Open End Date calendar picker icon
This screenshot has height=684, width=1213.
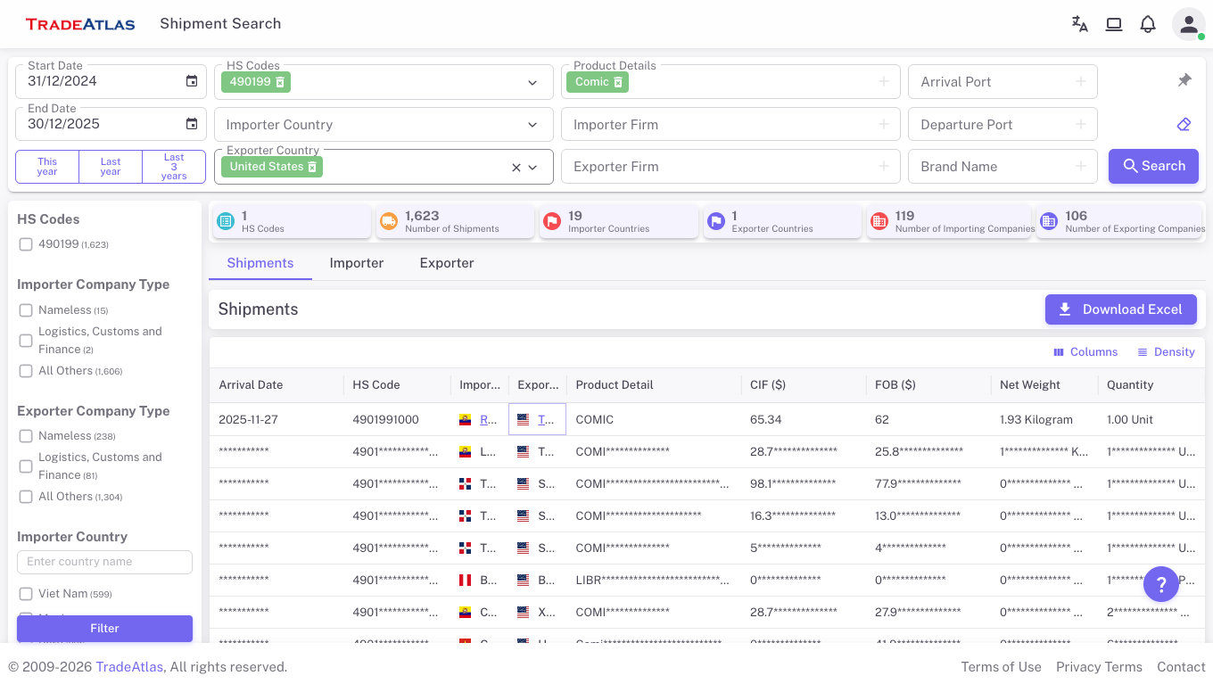[x=192, y=124]
